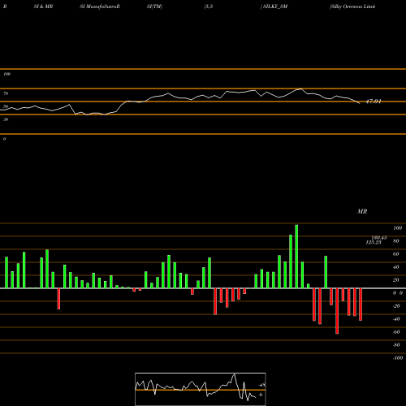Click the 48 value inside mini chart
Image resolution: width=406 pixels, height=406 pixels.
point(261,385)
